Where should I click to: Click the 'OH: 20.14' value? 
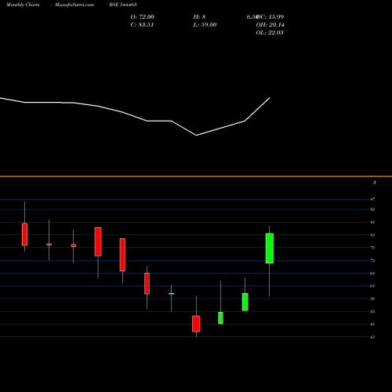270,25
